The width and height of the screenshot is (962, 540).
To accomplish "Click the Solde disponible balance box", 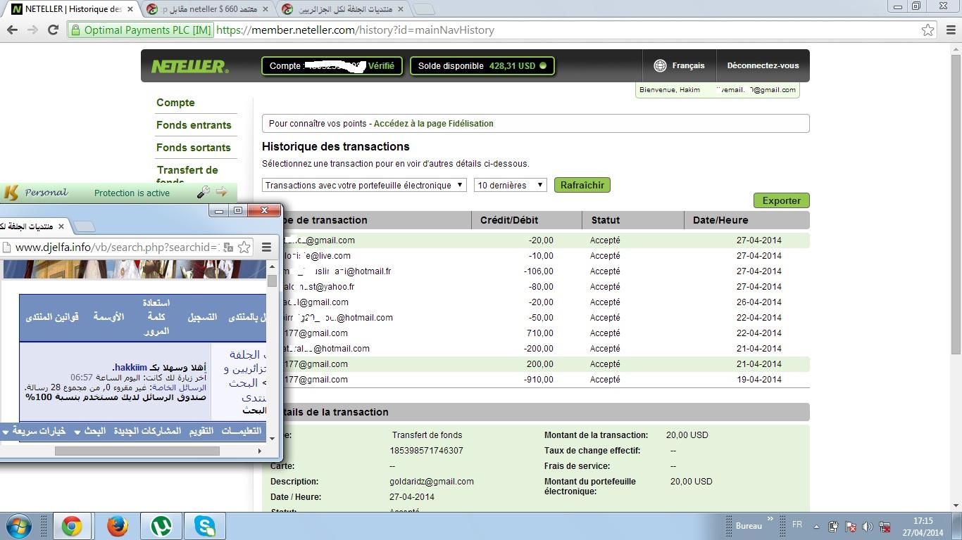I will tap(482, 66).
